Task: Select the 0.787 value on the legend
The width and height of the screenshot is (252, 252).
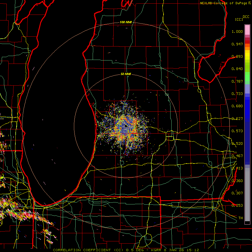Action: [x=237, y=81]
